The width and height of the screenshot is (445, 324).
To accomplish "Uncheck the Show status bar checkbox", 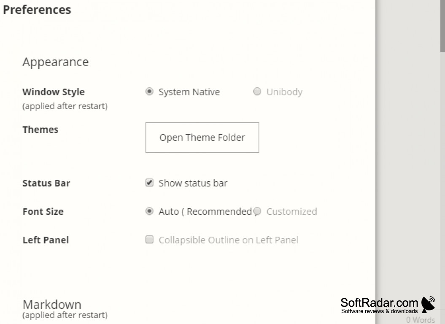I will 149,183.
